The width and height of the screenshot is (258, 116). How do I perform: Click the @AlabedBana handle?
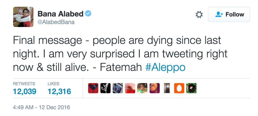[x=56, y=22]
